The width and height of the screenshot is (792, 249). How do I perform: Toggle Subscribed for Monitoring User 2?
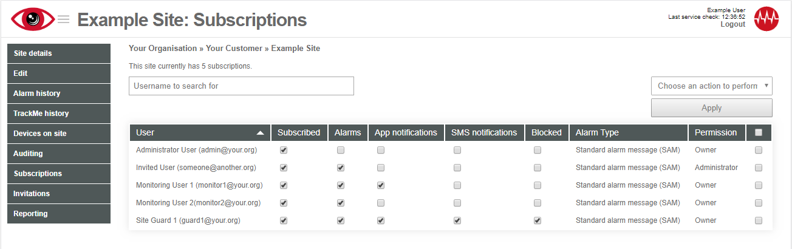[x=284, y=203]
